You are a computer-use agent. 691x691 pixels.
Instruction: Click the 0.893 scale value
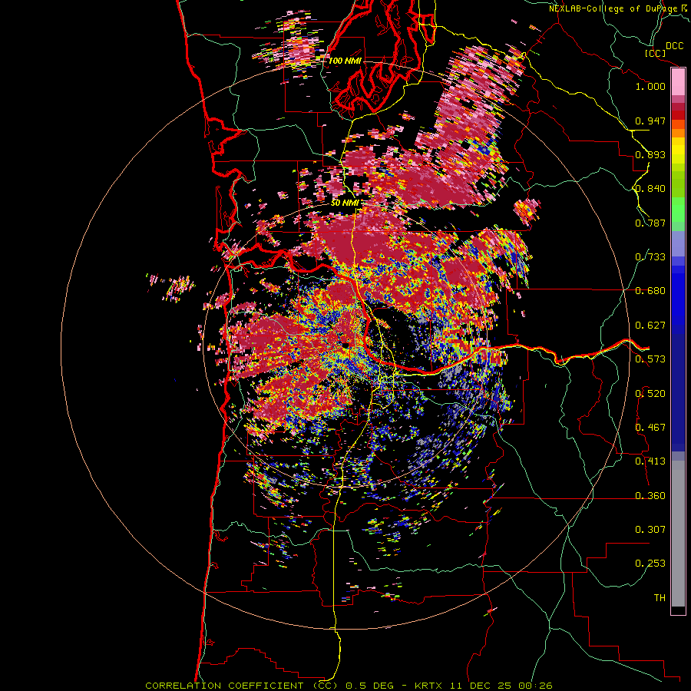[650, 154]
